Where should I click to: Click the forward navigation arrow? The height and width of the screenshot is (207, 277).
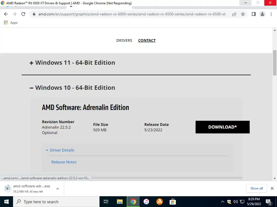coord(15,14)
